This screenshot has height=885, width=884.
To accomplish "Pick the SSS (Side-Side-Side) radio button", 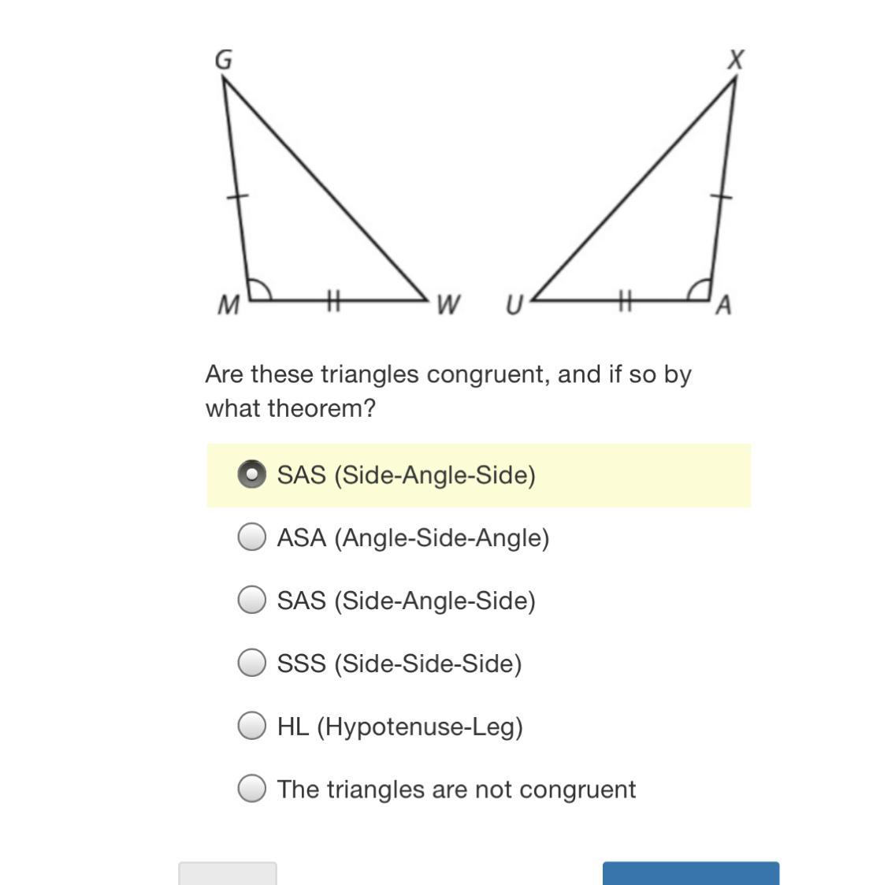I will pyautogui.click(x=251, y=663).
